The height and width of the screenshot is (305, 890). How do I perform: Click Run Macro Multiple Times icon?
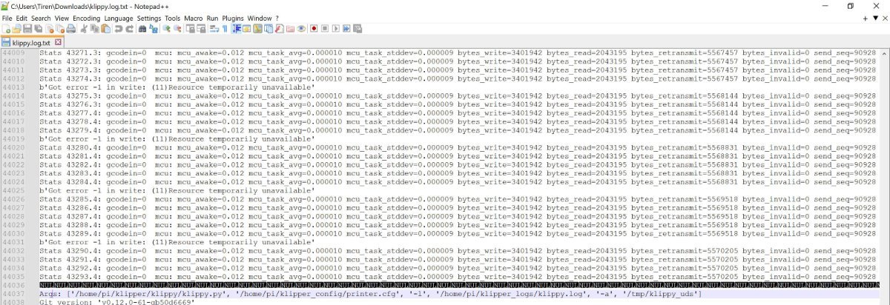click(346, 29)
